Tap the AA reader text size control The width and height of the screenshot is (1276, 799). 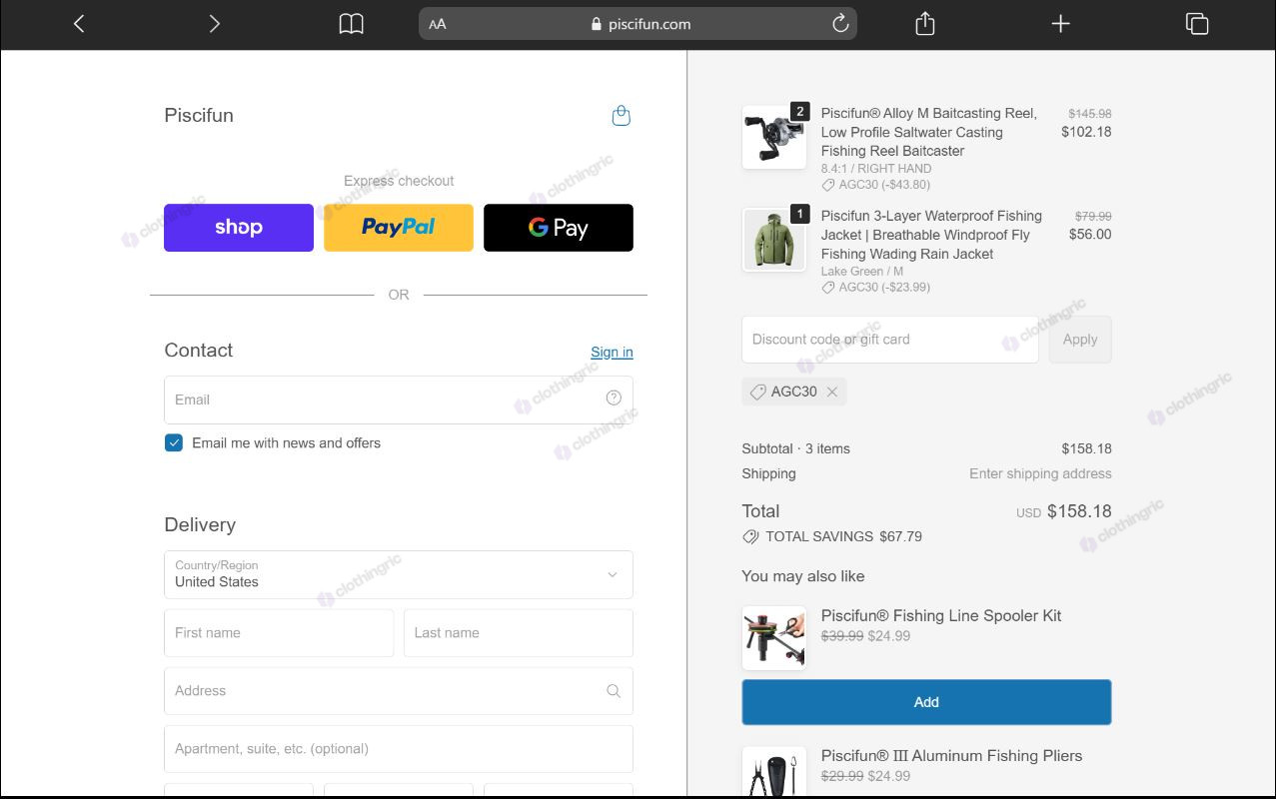click(x=438, y=24)
